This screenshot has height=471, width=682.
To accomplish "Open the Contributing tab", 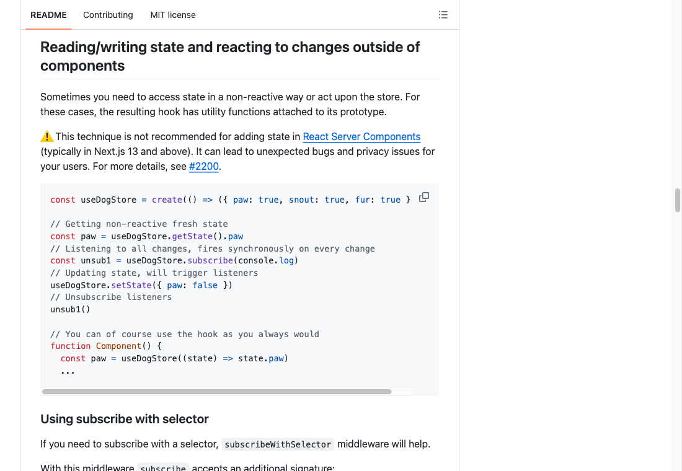I will coord(108,15).
